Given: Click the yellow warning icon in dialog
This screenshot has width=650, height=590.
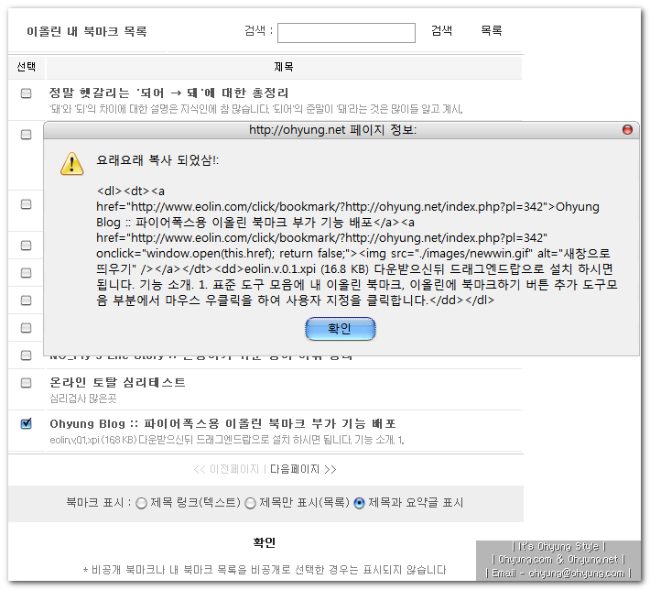Looking at the screenshot, I should tap(72, 163).
